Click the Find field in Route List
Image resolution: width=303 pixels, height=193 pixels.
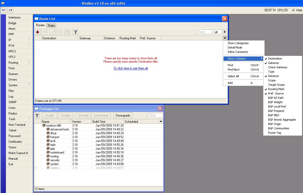204,32
